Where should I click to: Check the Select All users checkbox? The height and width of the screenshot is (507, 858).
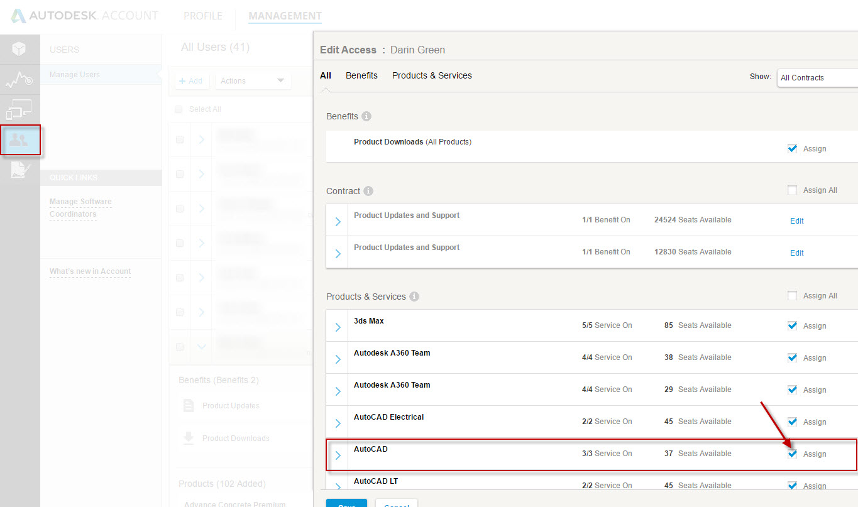click(178, 109)
